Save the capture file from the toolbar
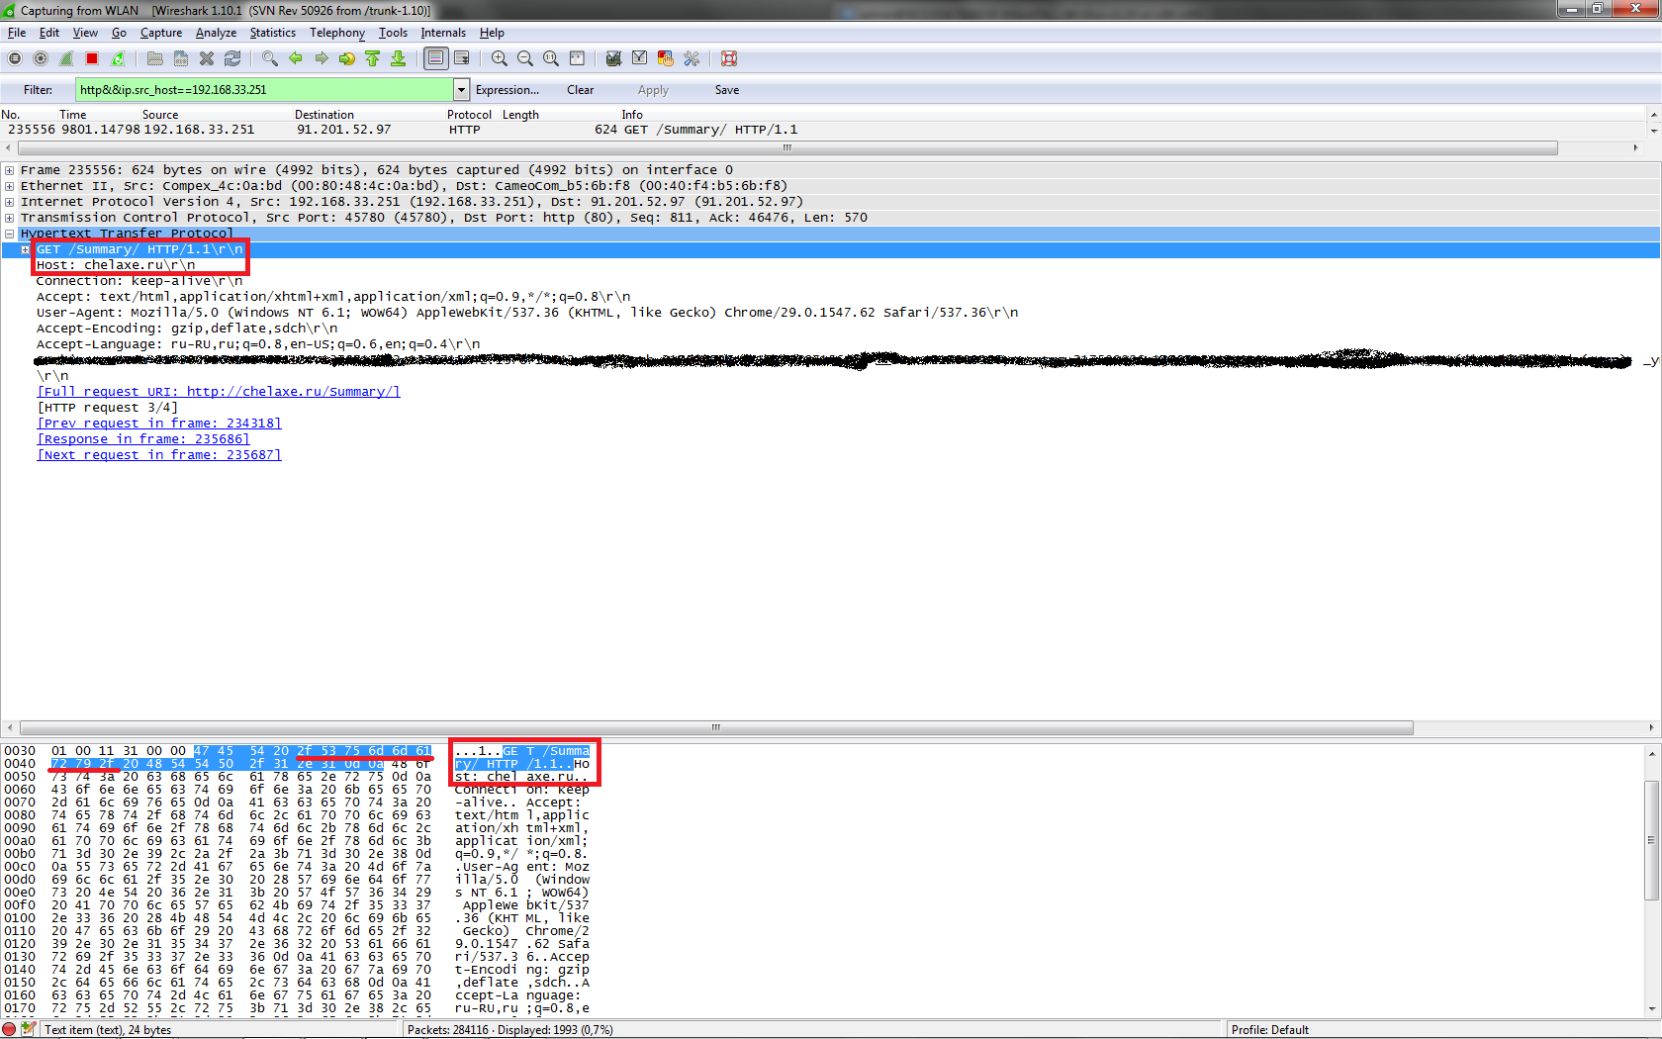Screen dimensions: 1662x1039 pyautogui.click(x=181, y=58)
